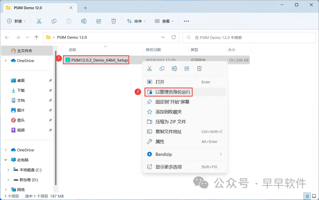Switch to details view in status bar

point(307,196)
